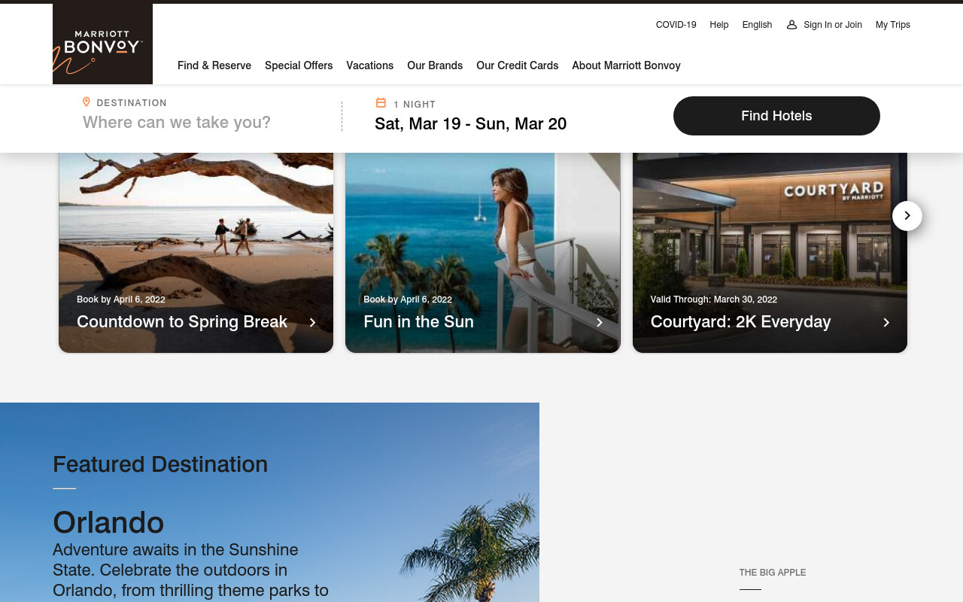The height and width of the screenshot is (602, 963).
Task: Click the Find Hotels button
Action: point(776,116)
